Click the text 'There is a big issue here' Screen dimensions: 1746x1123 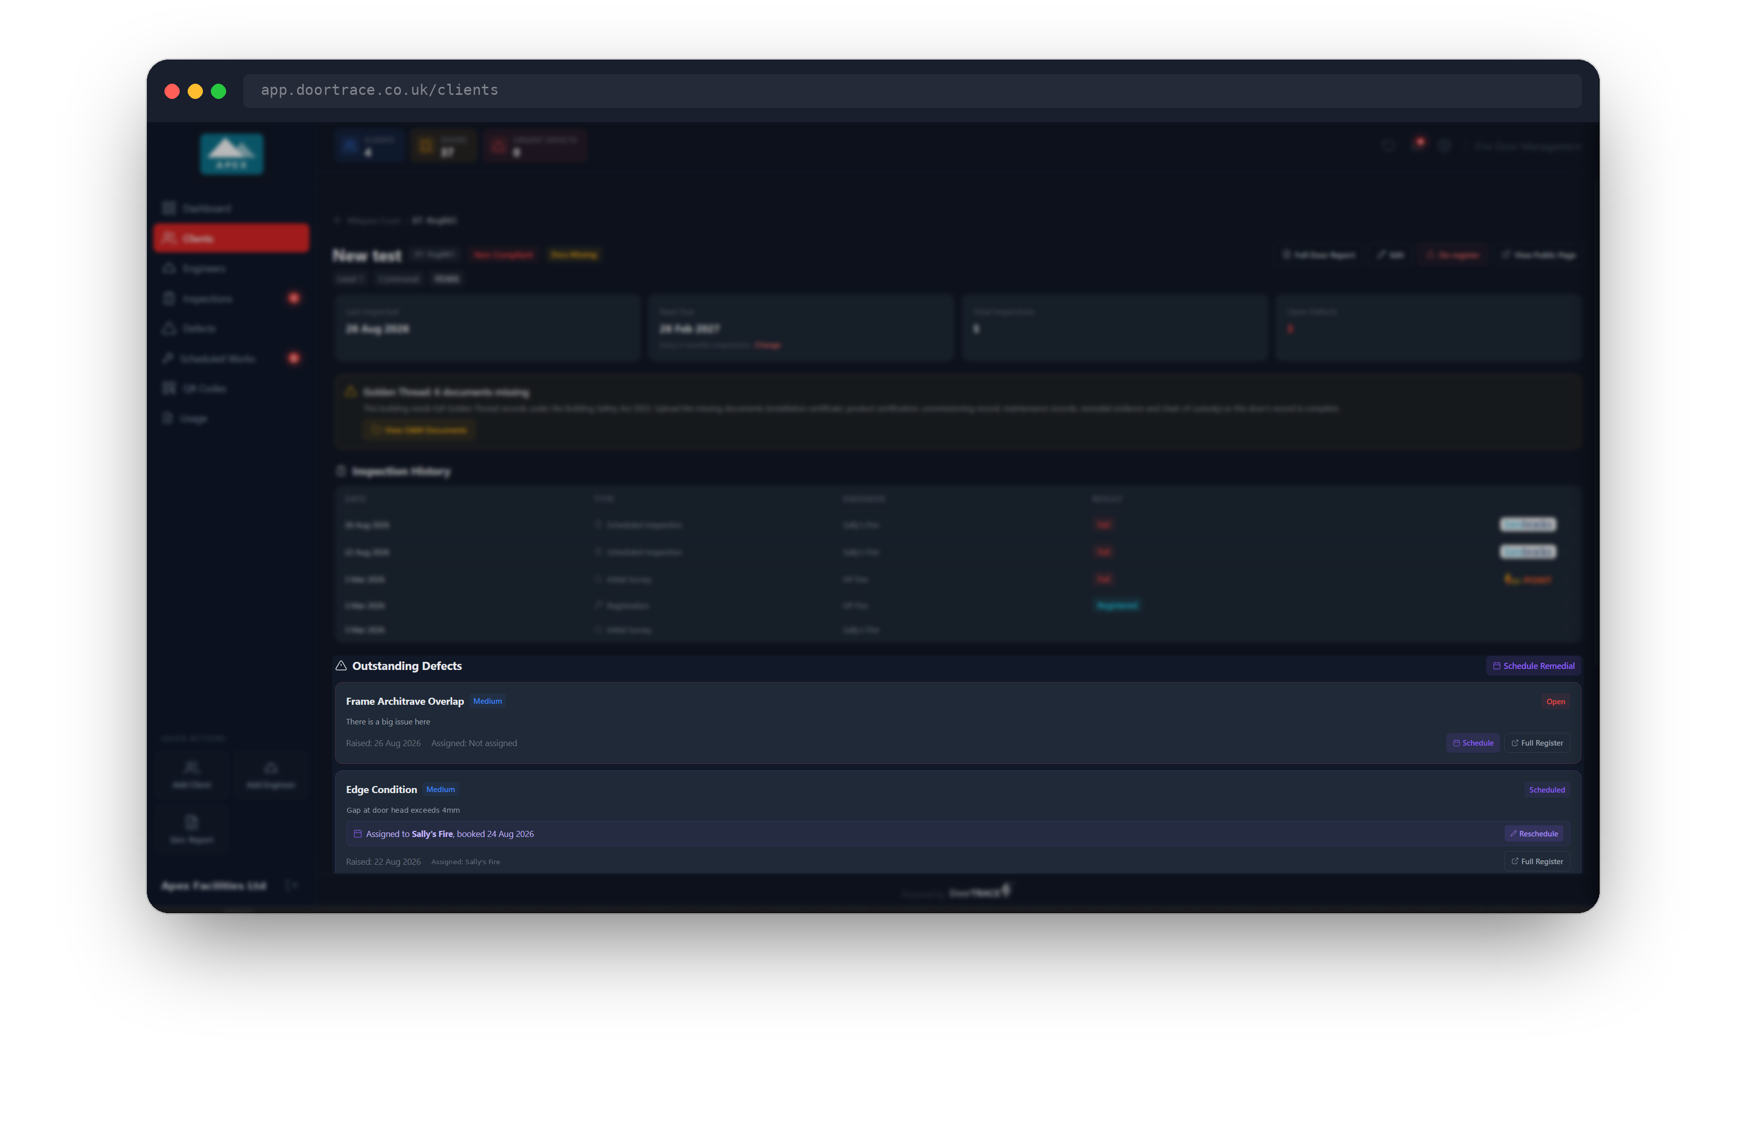pyautogui.click(x=388, y=722)
